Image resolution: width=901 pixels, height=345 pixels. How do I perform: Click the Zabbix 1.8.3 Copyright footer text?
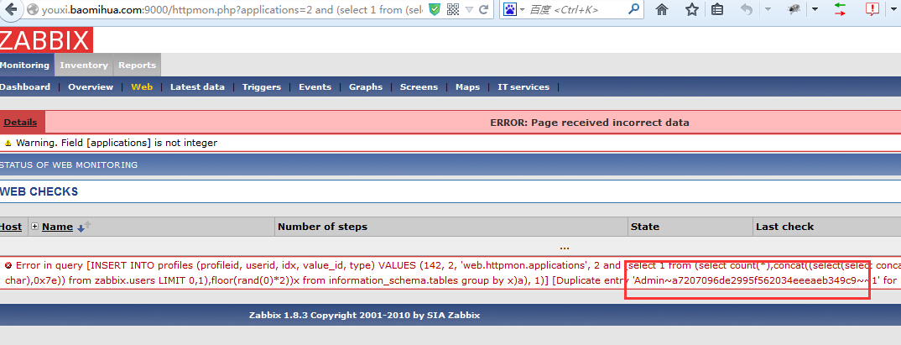coord(364,315)
